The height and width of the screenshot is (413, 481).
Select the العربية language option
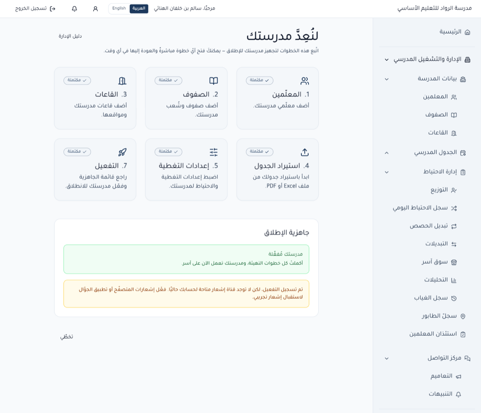pyautogui.click(x=139, y=8)
